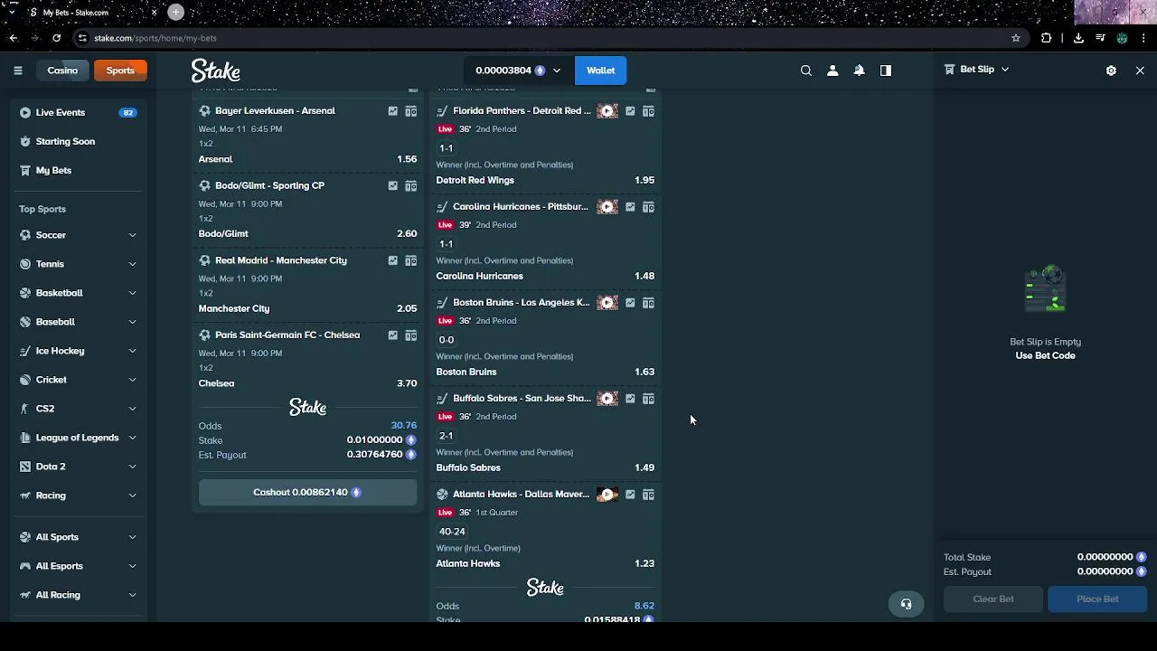Open stats chart for Bayer Leverkusen - Arsenal
Screen dimensions: 1157x651
(392, 111)
